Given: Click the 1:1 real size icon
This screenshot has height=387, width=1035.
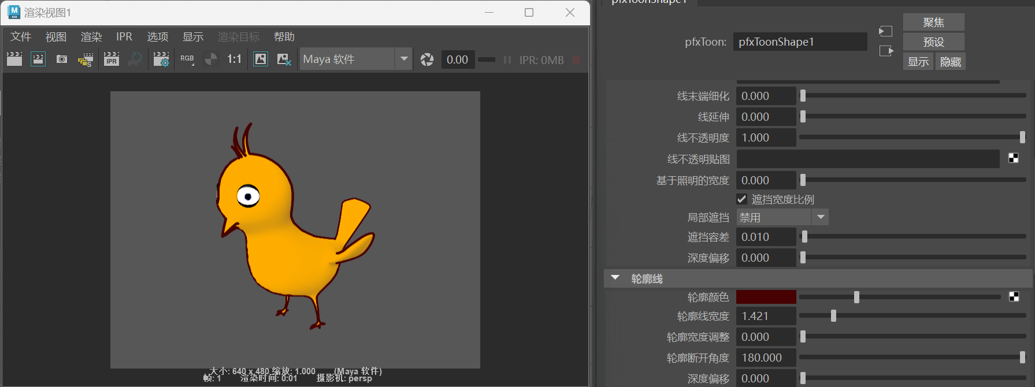Looking at the screenshot, I should click(x=234, y=59).
